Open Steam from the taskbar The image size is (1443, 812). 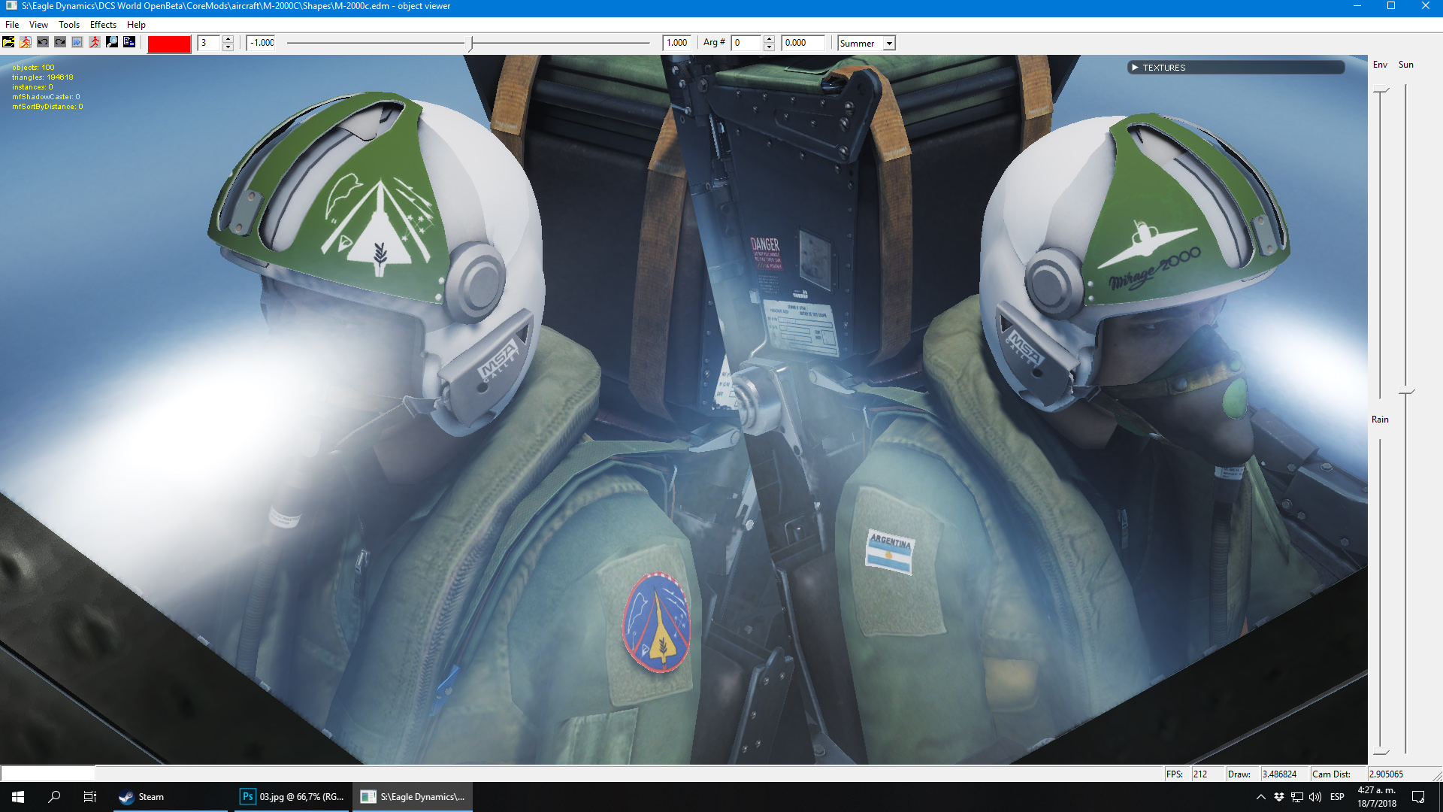point(143,797)
